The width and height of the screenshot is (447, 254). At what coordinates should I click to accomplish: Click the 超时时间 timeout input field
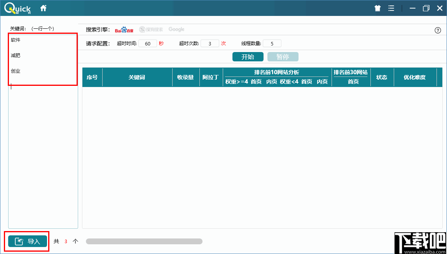coord(147,43)
